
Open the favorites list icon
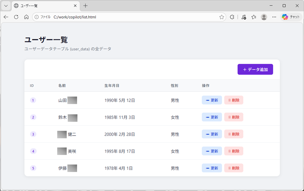pos(254,17)
